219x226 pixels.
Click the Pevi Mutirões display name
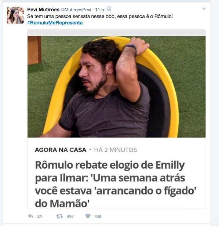(x=43, y=10)
